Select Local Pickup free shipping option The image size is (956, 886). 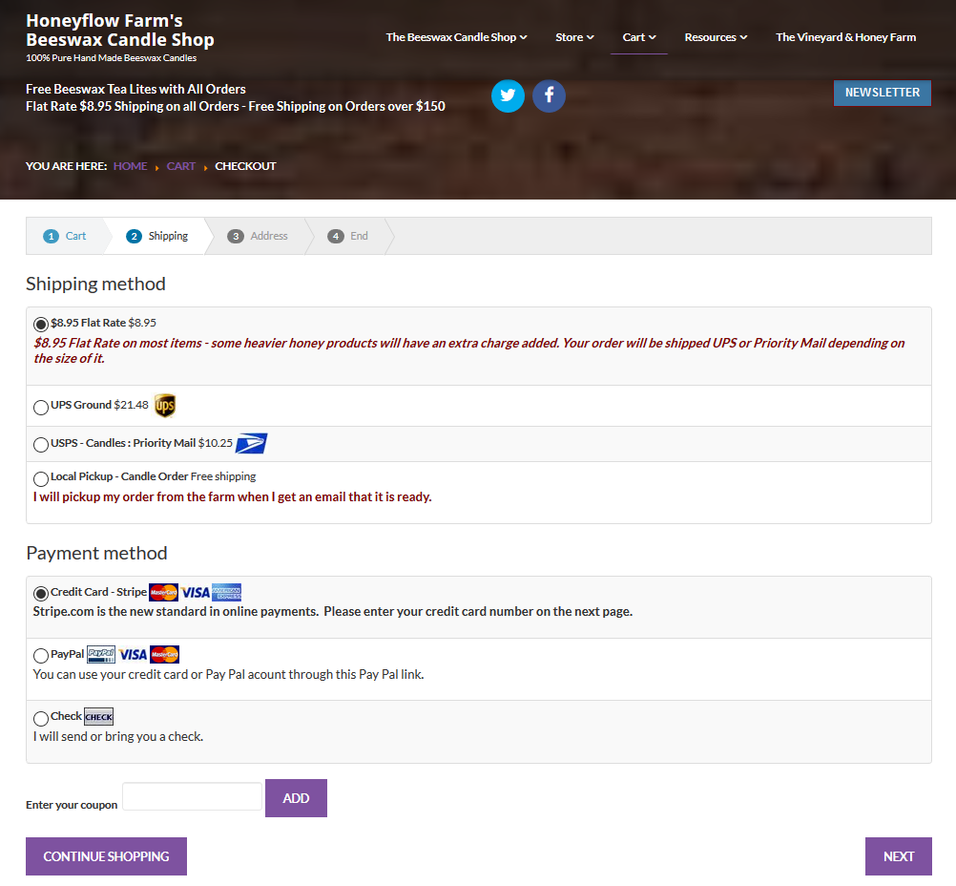pyautogui.click(x=41, y=478)
